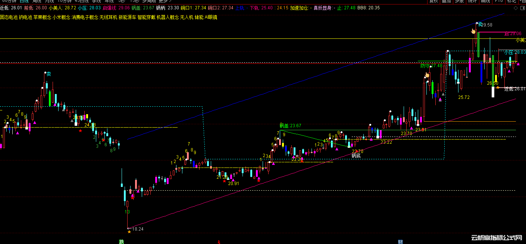Click the cyan 卖 signal on the left peak

pos(48,74)
